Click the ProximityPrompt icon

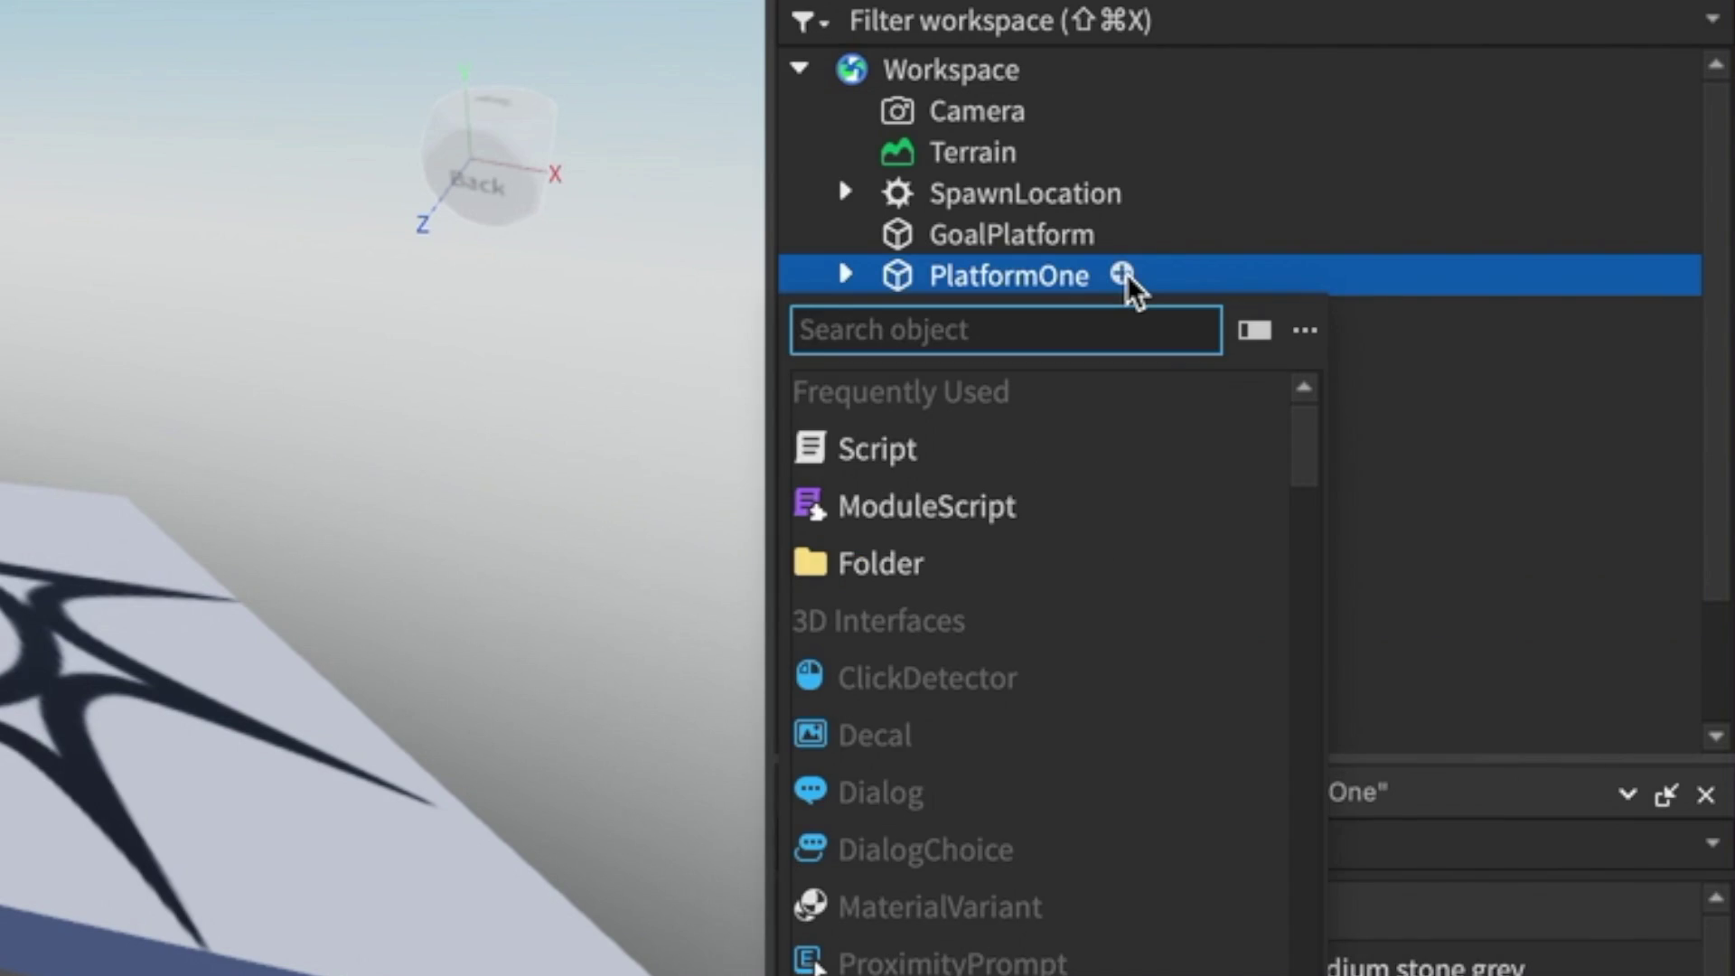pos(810,961)
